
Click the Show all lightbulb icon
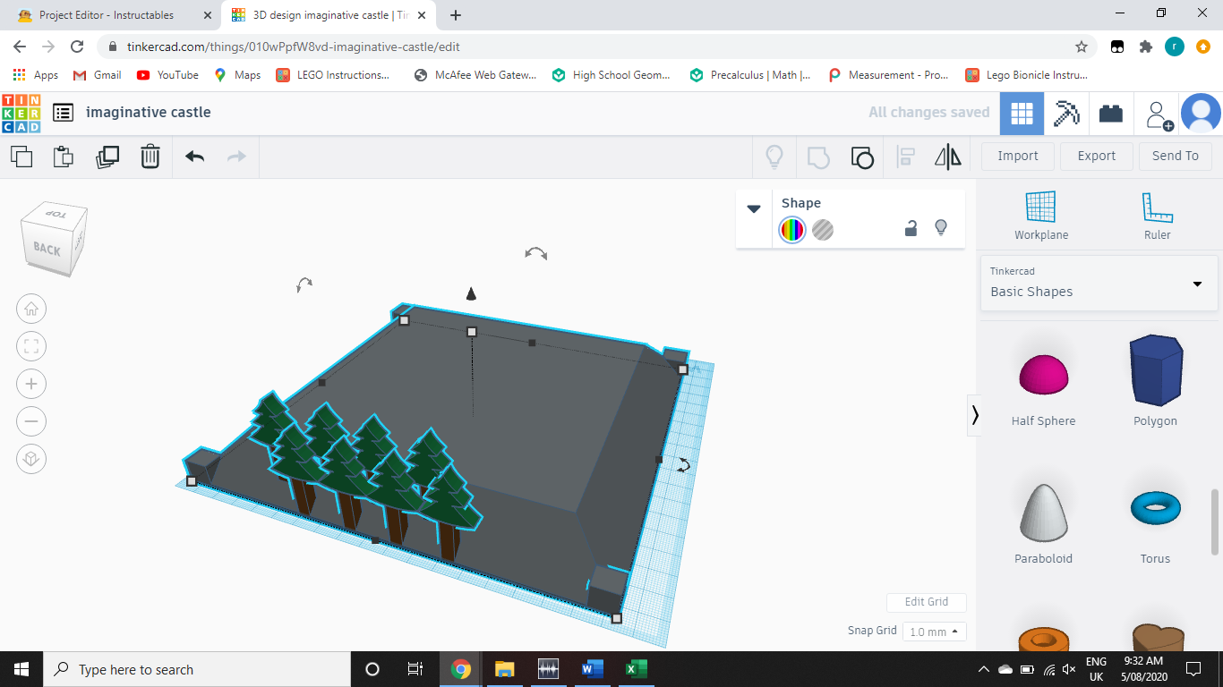(x=774, y=157)
